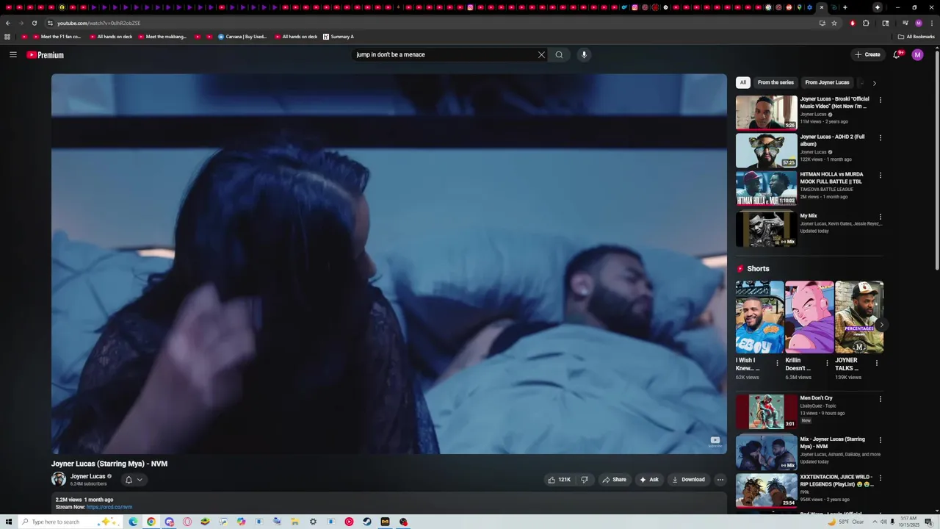Image resolution: width=940 pixels, height=529 pixels.
Task: Open Joyner Lucas channel avatar
Action: coord(59,479)
